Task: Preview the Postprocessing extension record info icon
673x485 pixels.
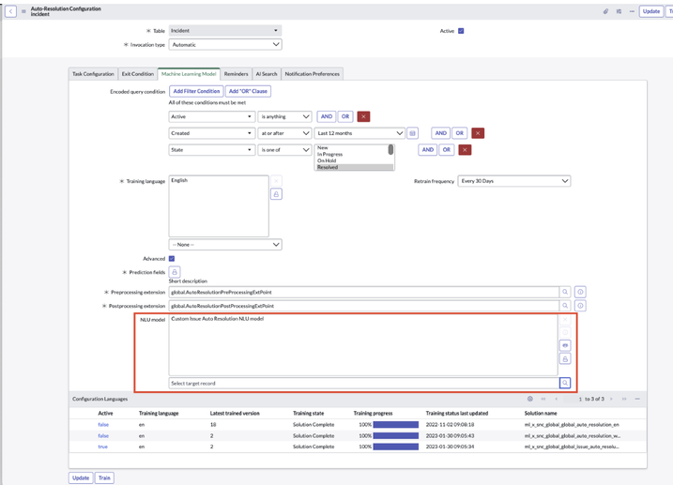Action: point(580,306)
